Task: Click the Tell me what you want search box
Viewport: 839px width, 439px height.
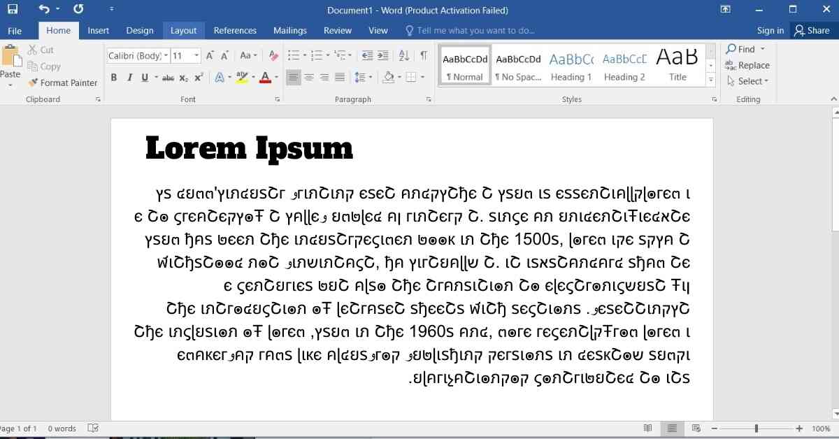Action: coord(475,31)
